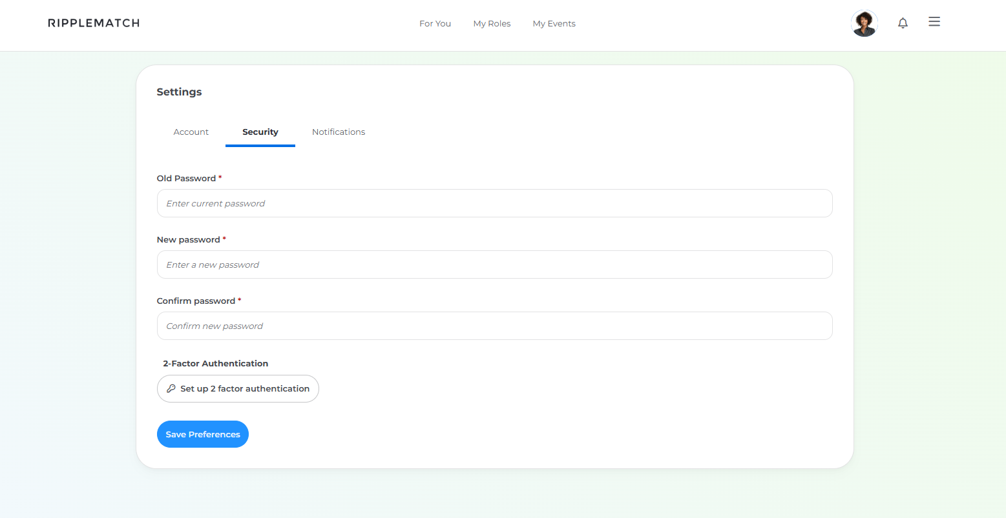1006x518 pixels.
Task: Click the New password label
Action: (188, 240)
